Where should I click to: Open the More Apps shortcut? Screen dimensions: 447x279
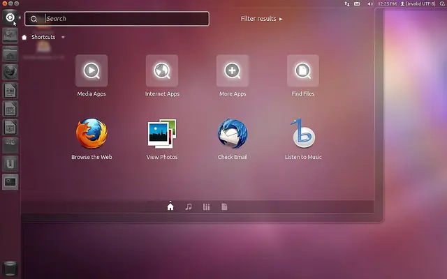(233, 70)
